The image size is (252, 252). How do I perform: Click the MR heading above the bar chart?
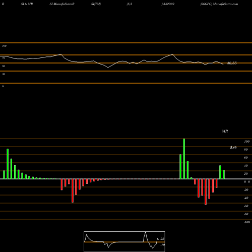[225, 131]
